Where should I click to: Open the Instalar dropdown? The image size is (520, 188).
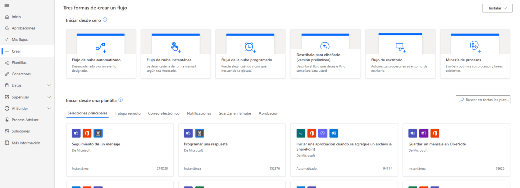(x=498, y=8)
